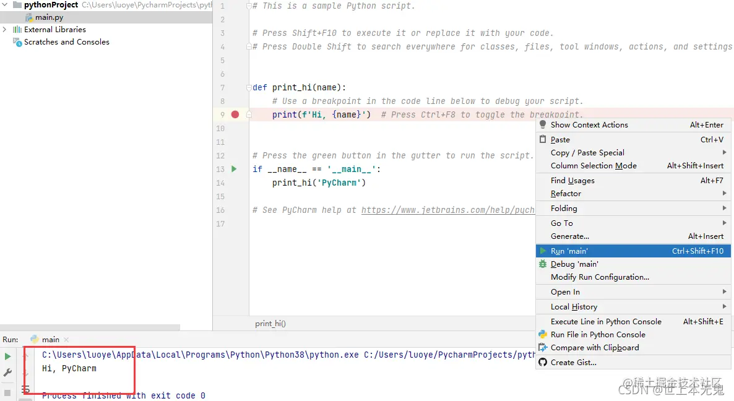
Task: Choose Compare with Clipboard
Action: (x=633, y=348)
